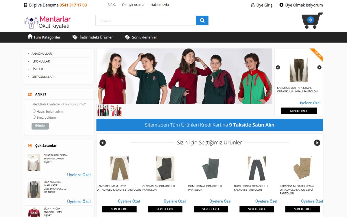This screenshot has height=217, width=347.
Task: Add Dumlupınar Ortaokulu Kaşkorse Pantolon to cart
Action: 257,209
